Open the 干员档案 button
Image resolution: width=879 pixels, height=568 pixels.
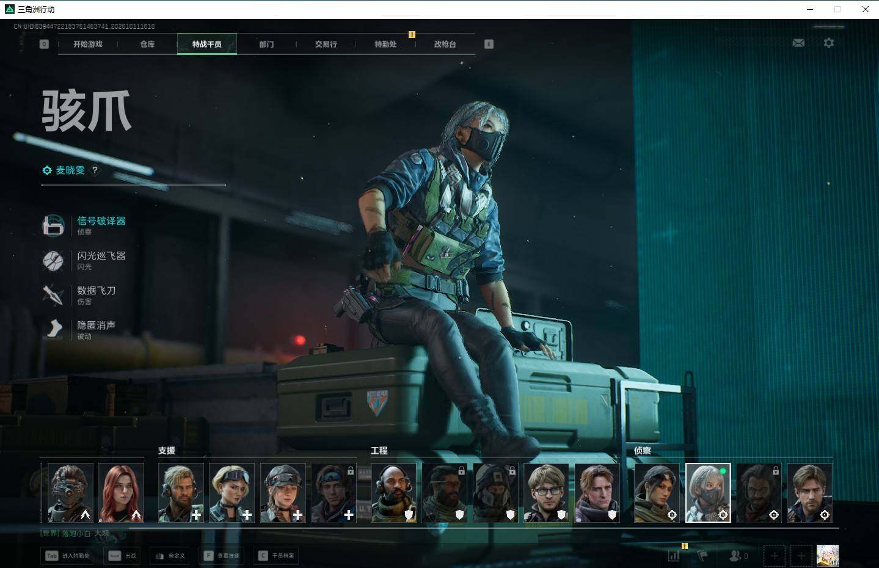click(277, 556)
